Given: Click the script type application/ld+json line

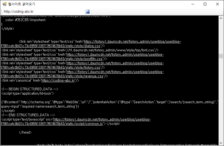Looking at the screenshot, I should [28, 94].
